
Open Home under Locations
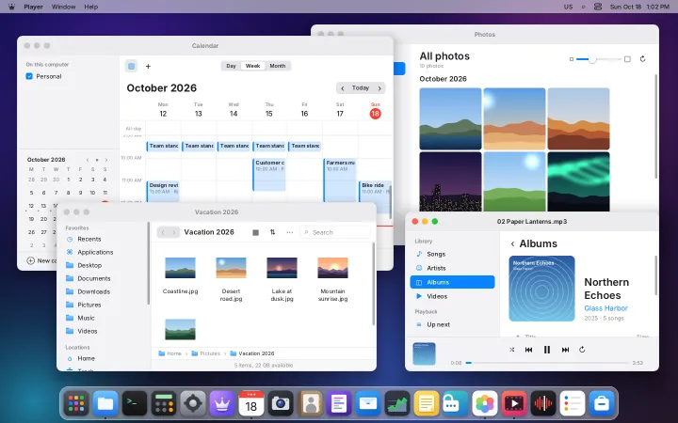click(x=105, y=358)
